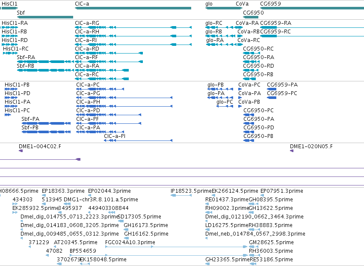Select EST EK266124.5prime
This screenshot has height=266, width=364.
click(235, 191)
